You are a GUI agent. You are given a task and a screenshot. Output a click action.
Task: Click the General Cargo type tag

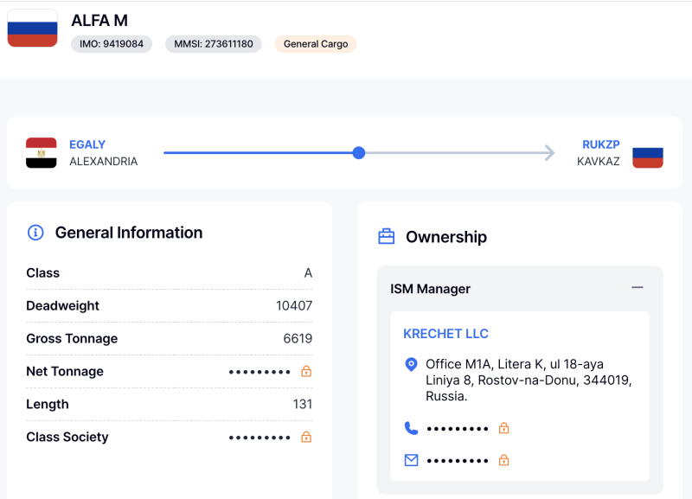pyautogui.click(x=316, y=44)
